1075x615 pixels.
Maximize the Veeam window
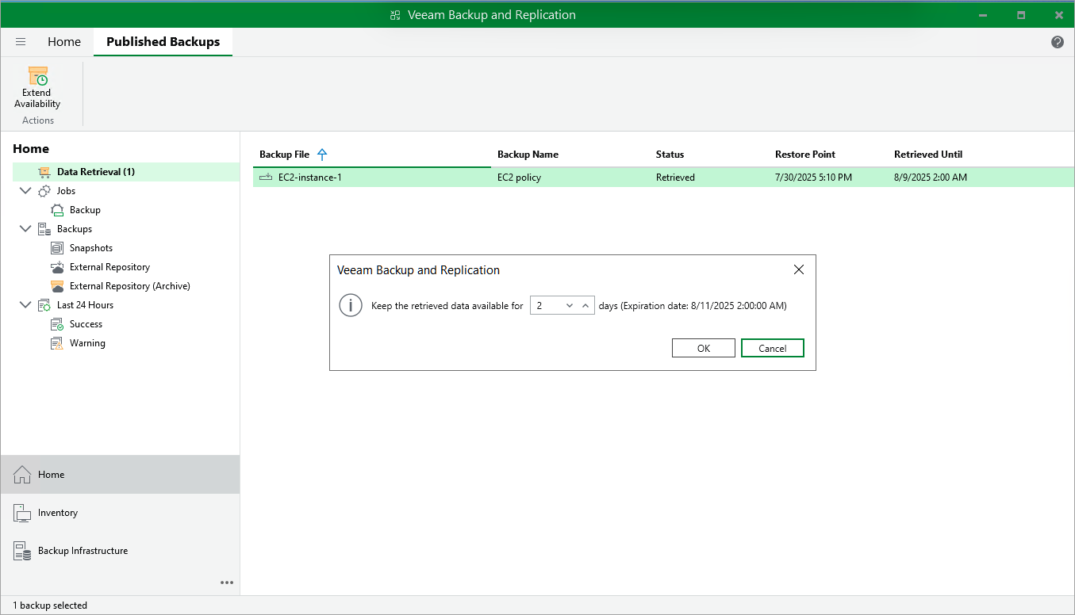pos(1022,15)
